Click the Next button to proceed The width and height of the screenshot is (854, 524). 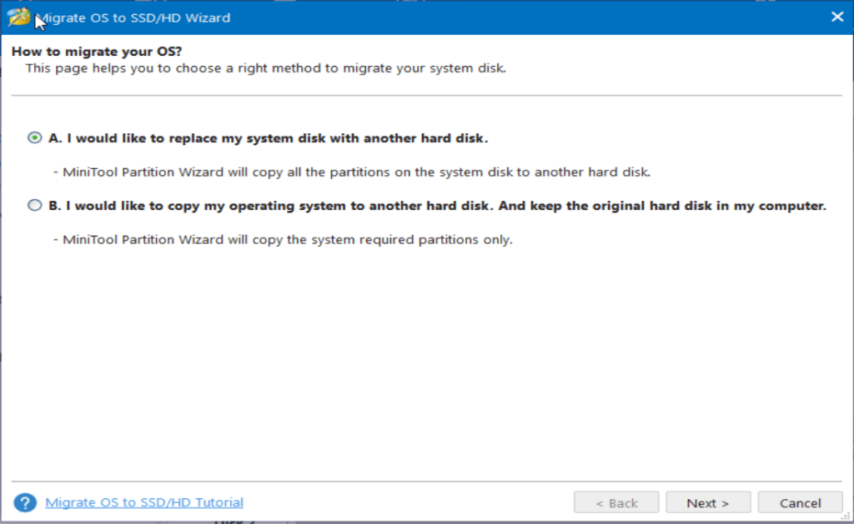(708, 502)
